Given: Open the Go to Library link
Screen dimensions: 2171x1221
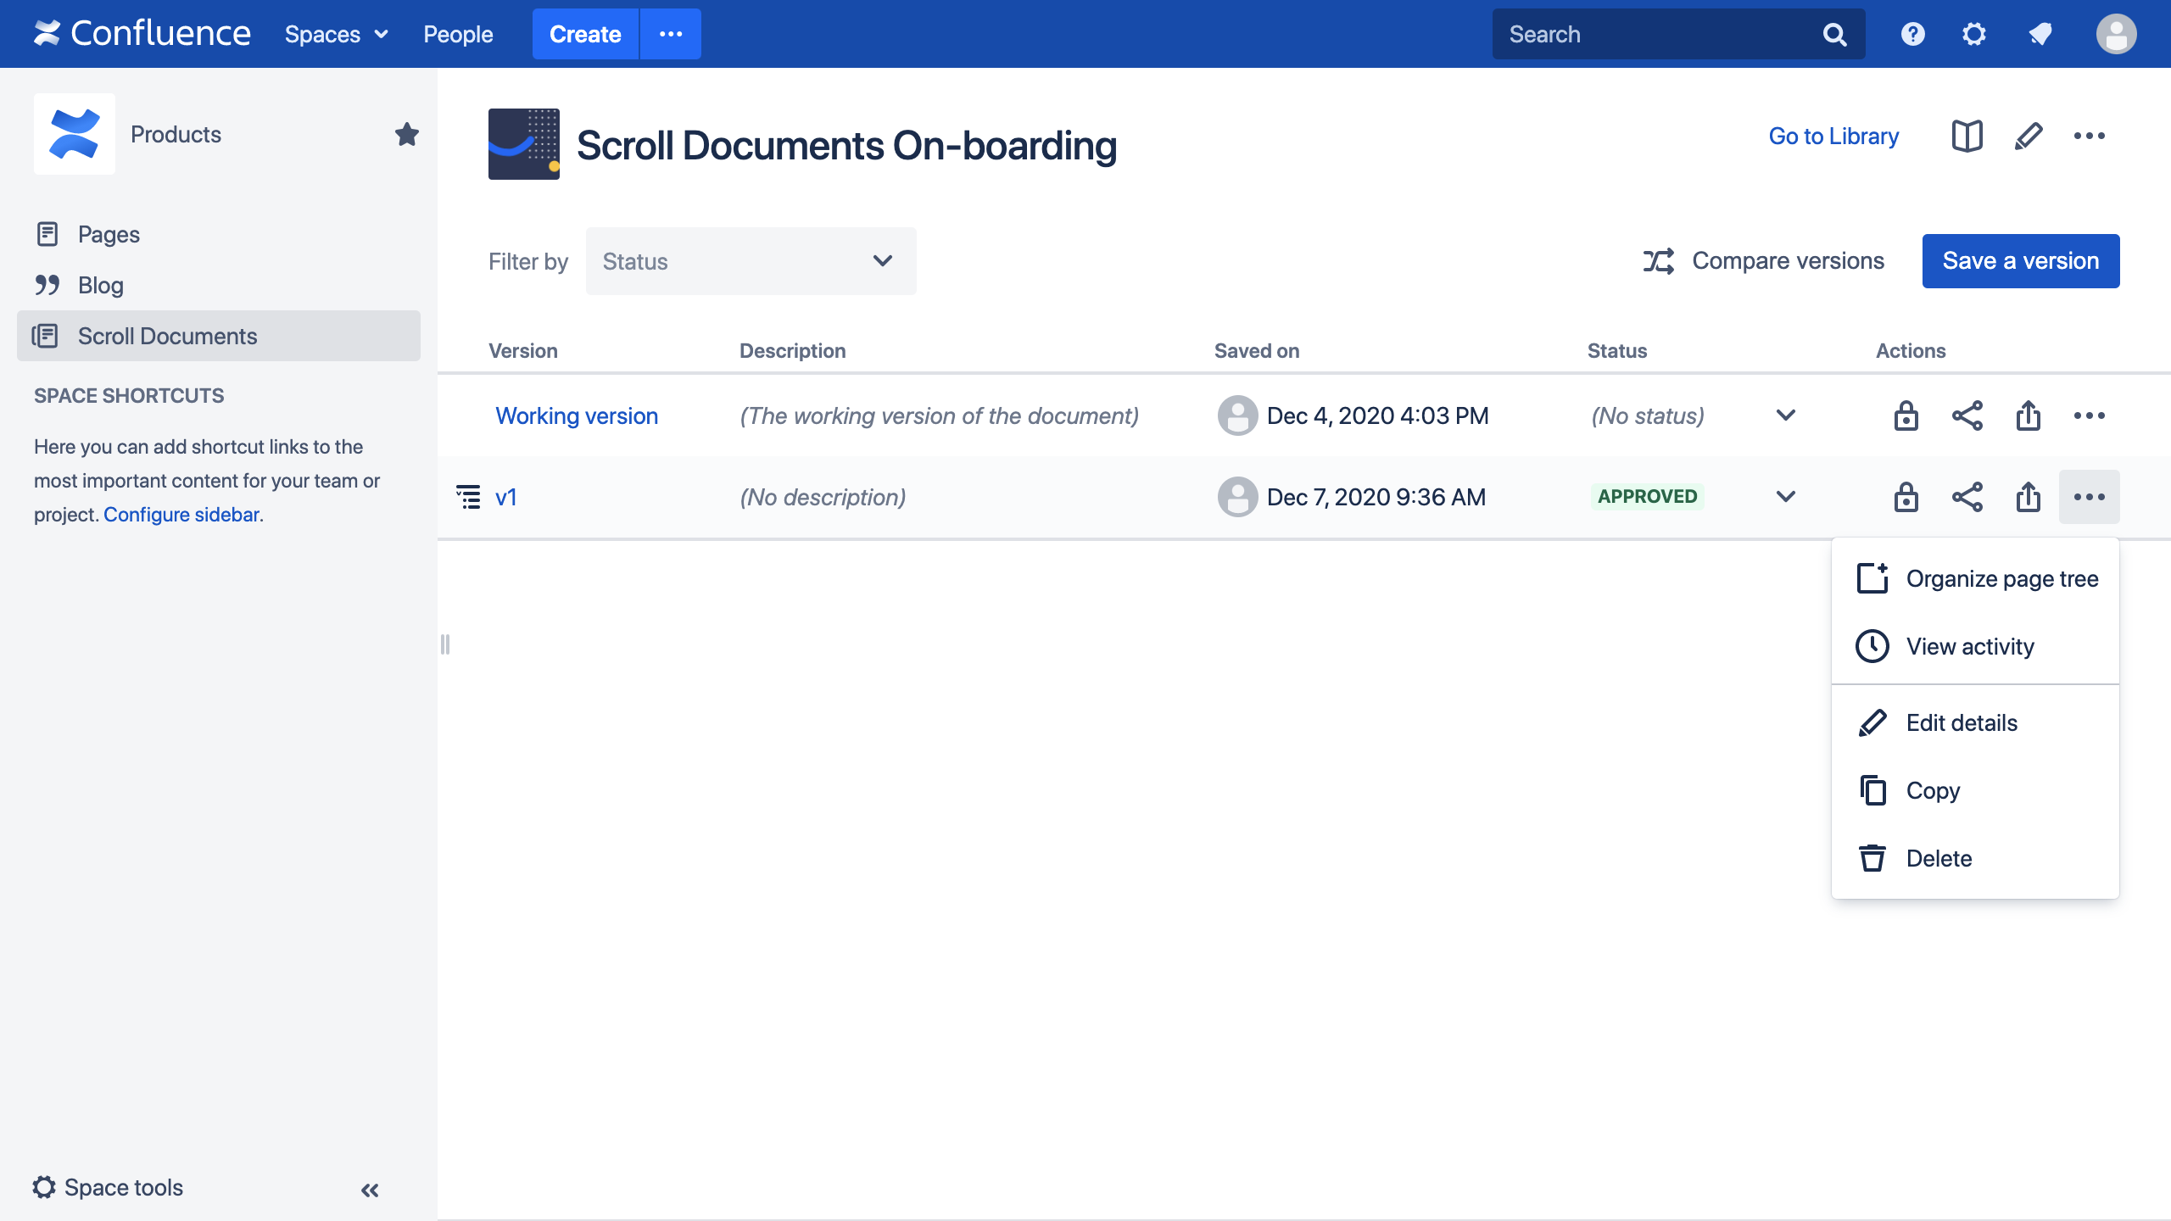Looking at the screenshot, I should pos(1833,136).
